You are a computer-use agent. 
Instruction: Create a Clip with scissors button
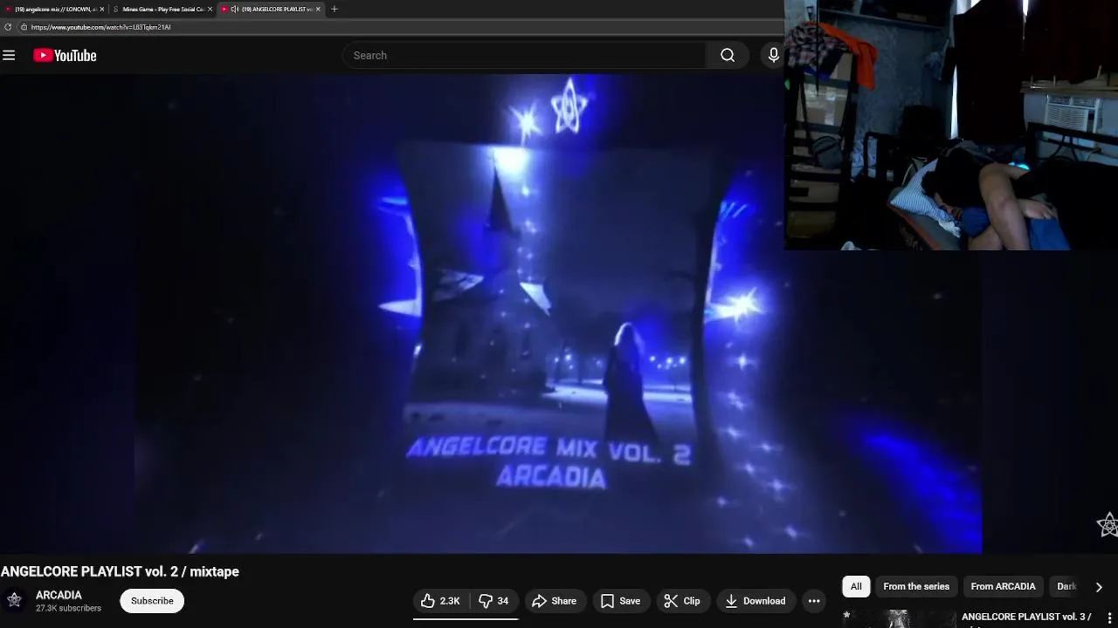[x=681, y=601]
